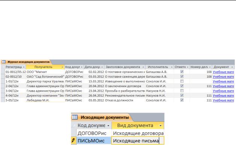Toggle Отметка checkbox in row 2-04/12и
Screen dimensions: 236x145
[x=182, y=86]
